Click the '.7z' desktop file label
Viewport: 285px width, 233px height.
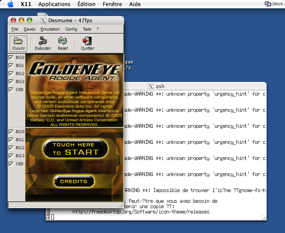pyautogui.click(x=128, y=68)
